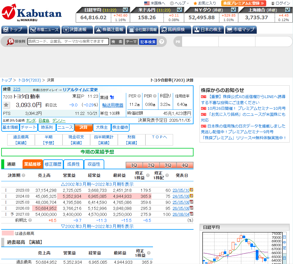Click the 検索 search button
293x264 pixels.
point(117,42)
